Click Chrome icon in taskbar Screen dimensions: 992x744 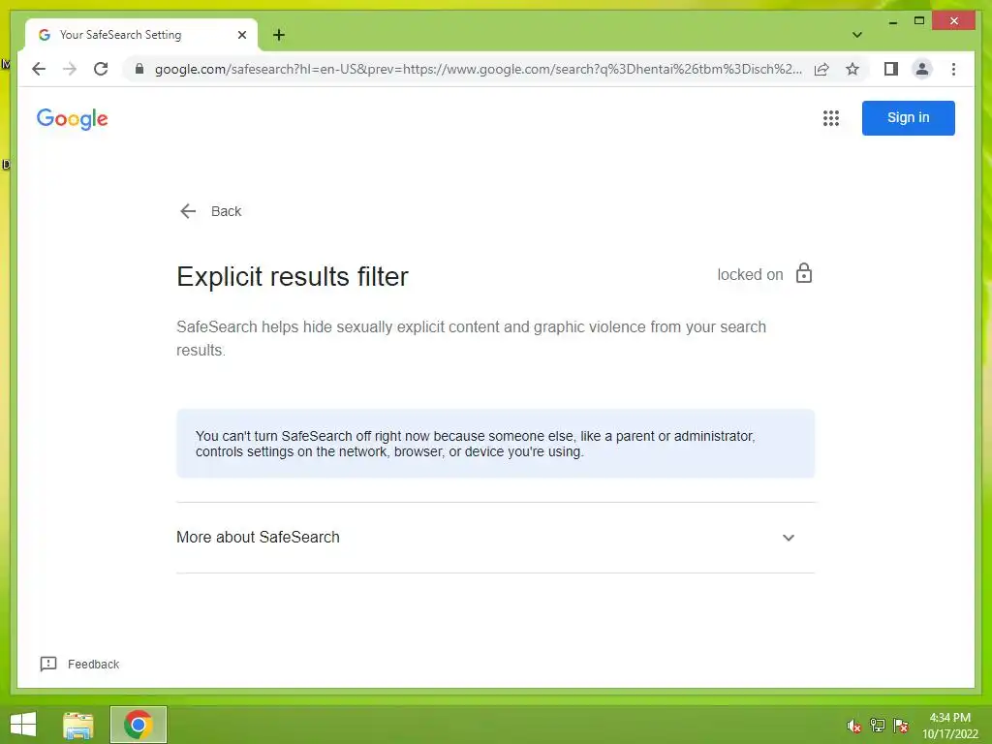(x=138, y=725)
